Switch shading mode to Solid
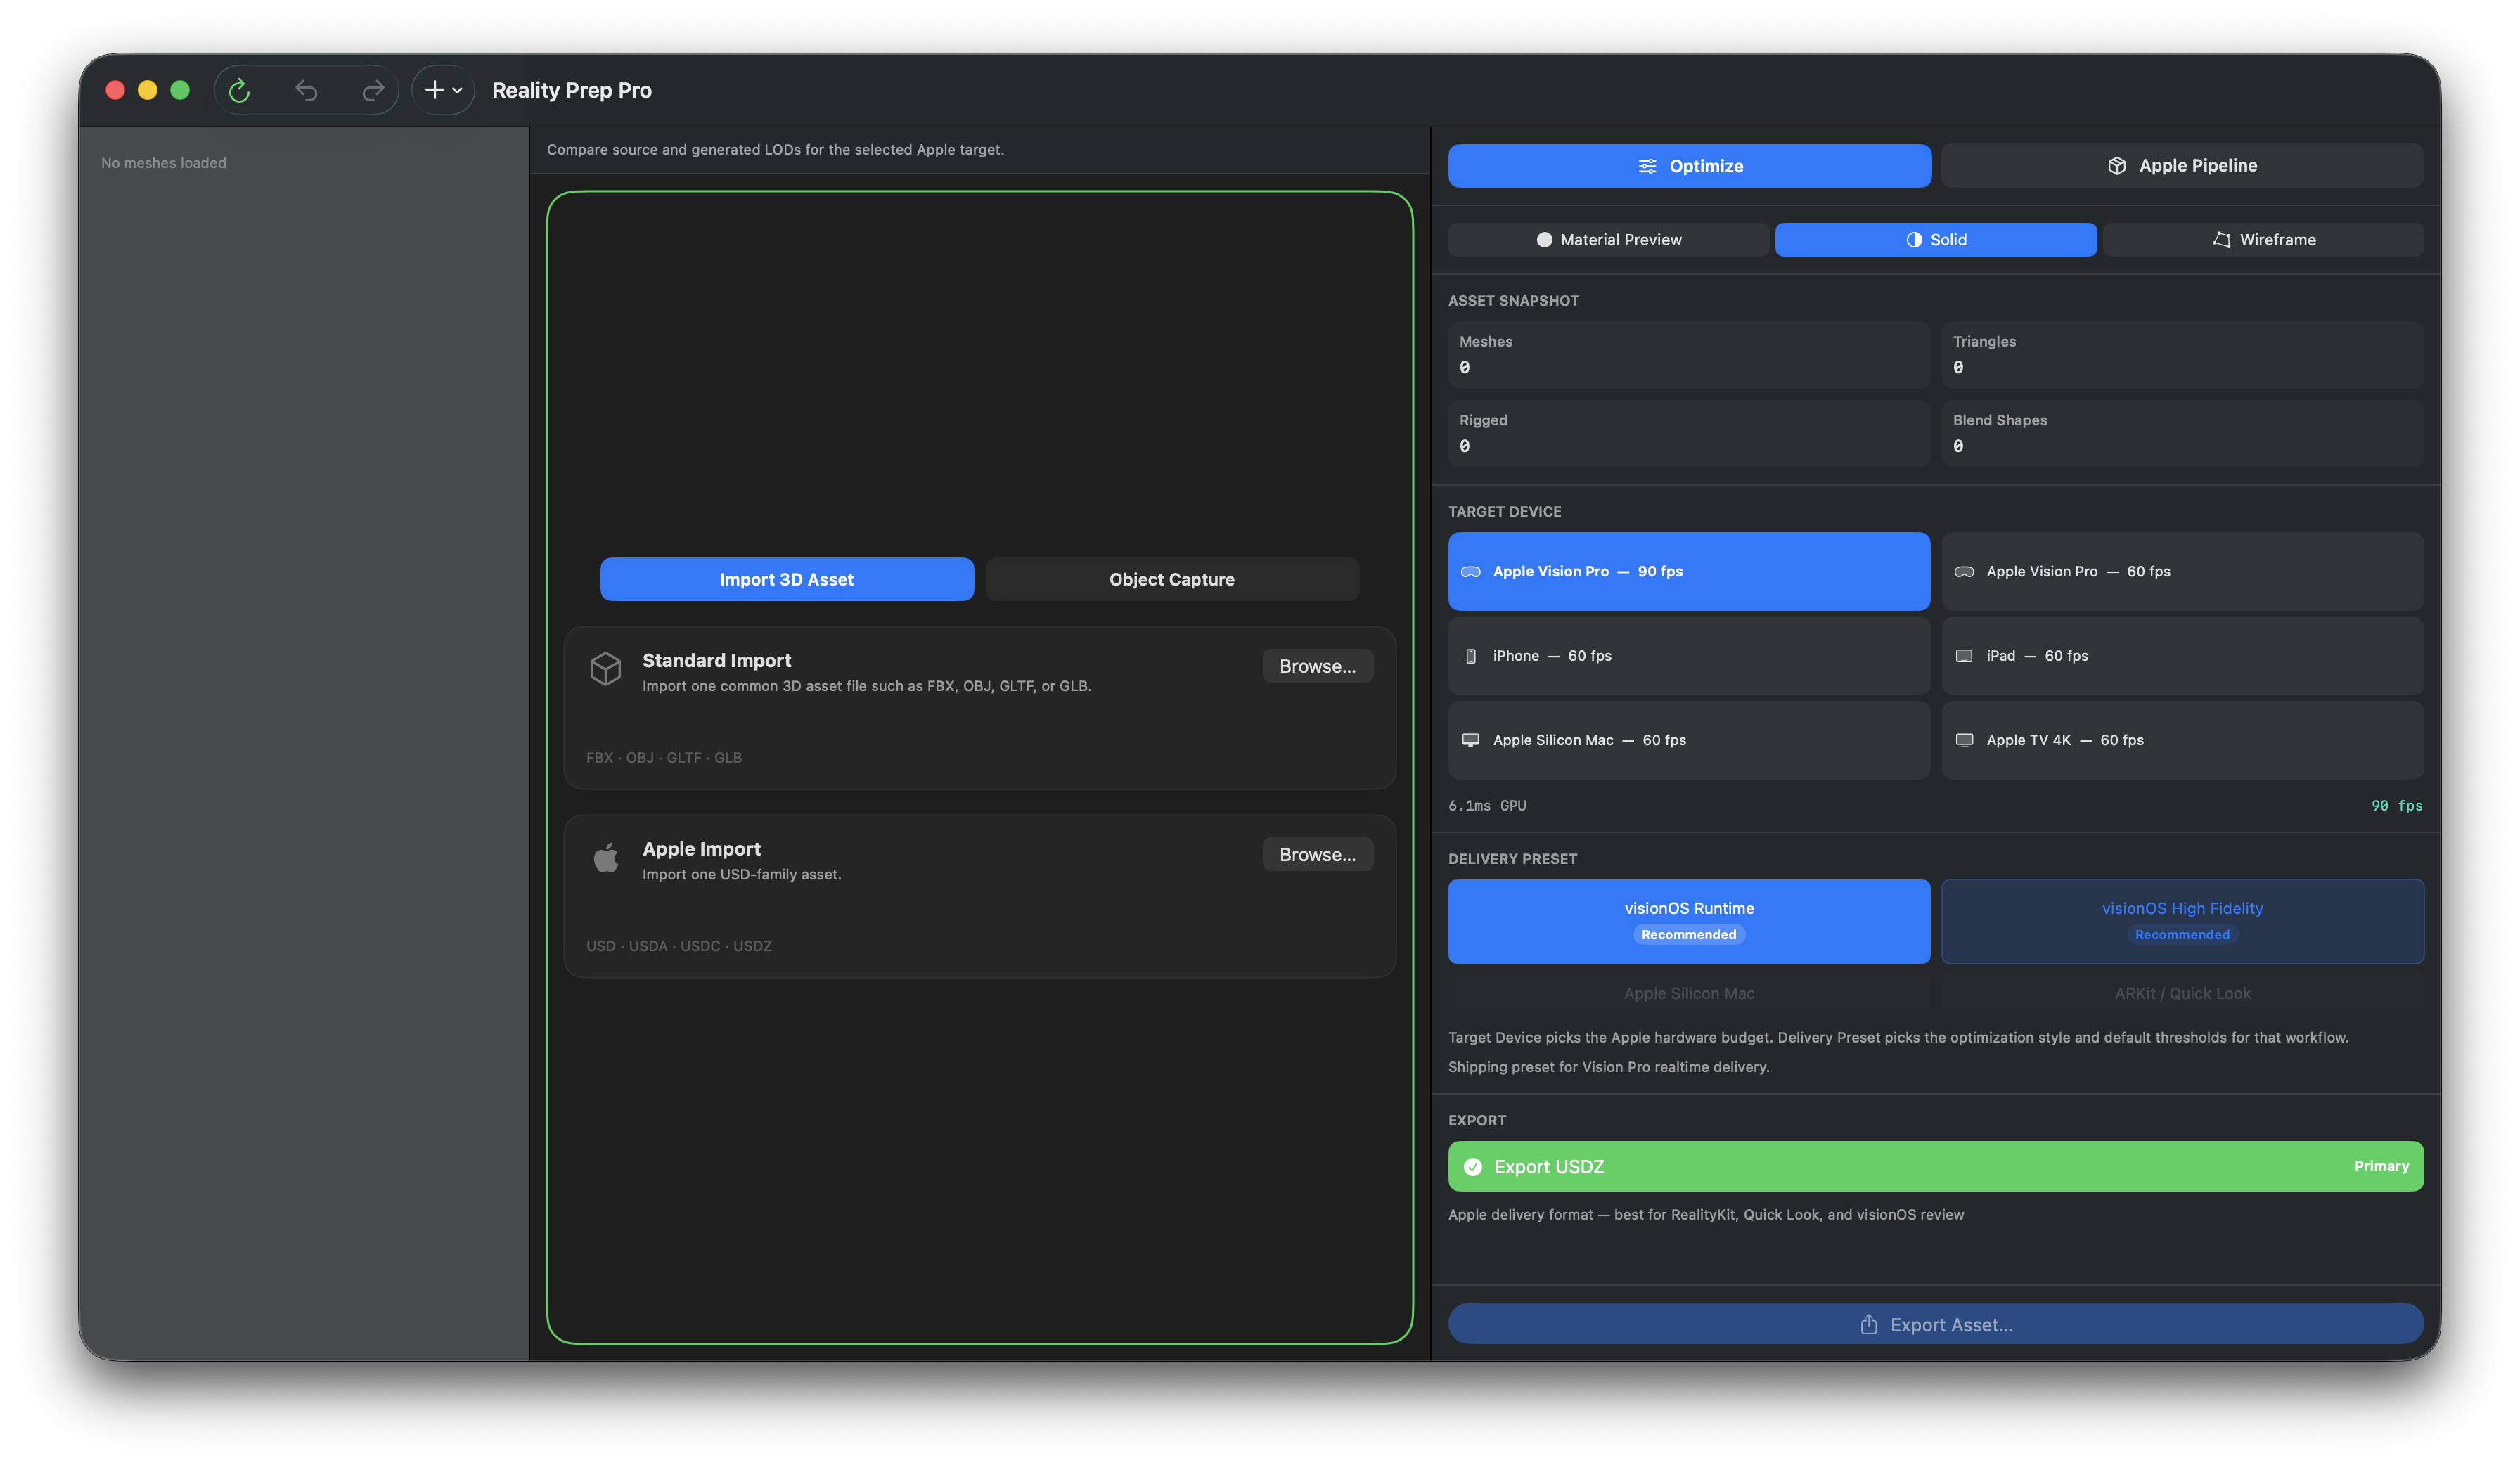The image size is (2520, 1465). coord(1935,239)
